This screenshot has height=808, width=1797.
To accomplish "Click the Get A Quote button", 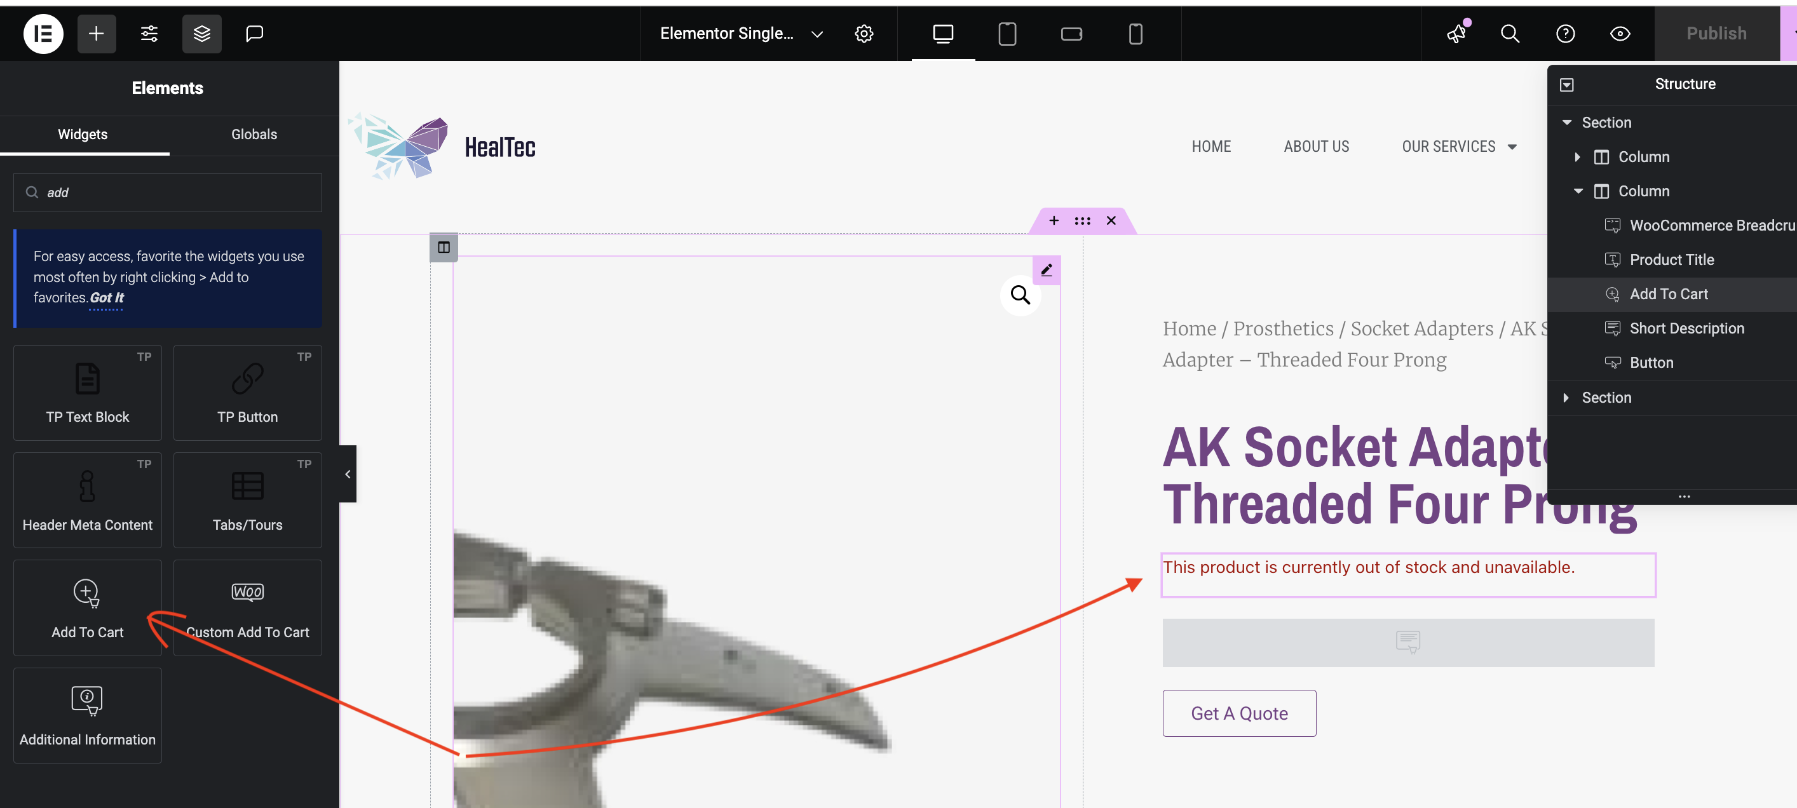I will pos(1239,713).
